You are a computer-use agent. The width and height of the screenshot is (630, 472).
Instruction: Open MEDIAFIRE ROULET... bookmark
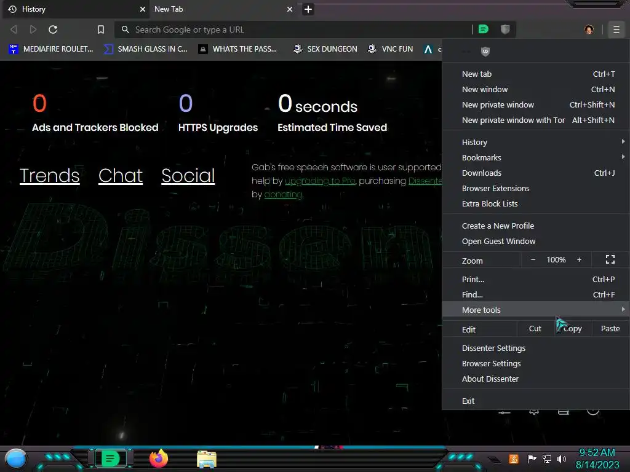[x=51, y=49]
